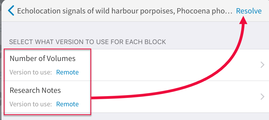The width and height of the screenshot is (269, 120).
Task: Click "Version to use:" label under Number of Volumes
Action: tap(31, 72)
